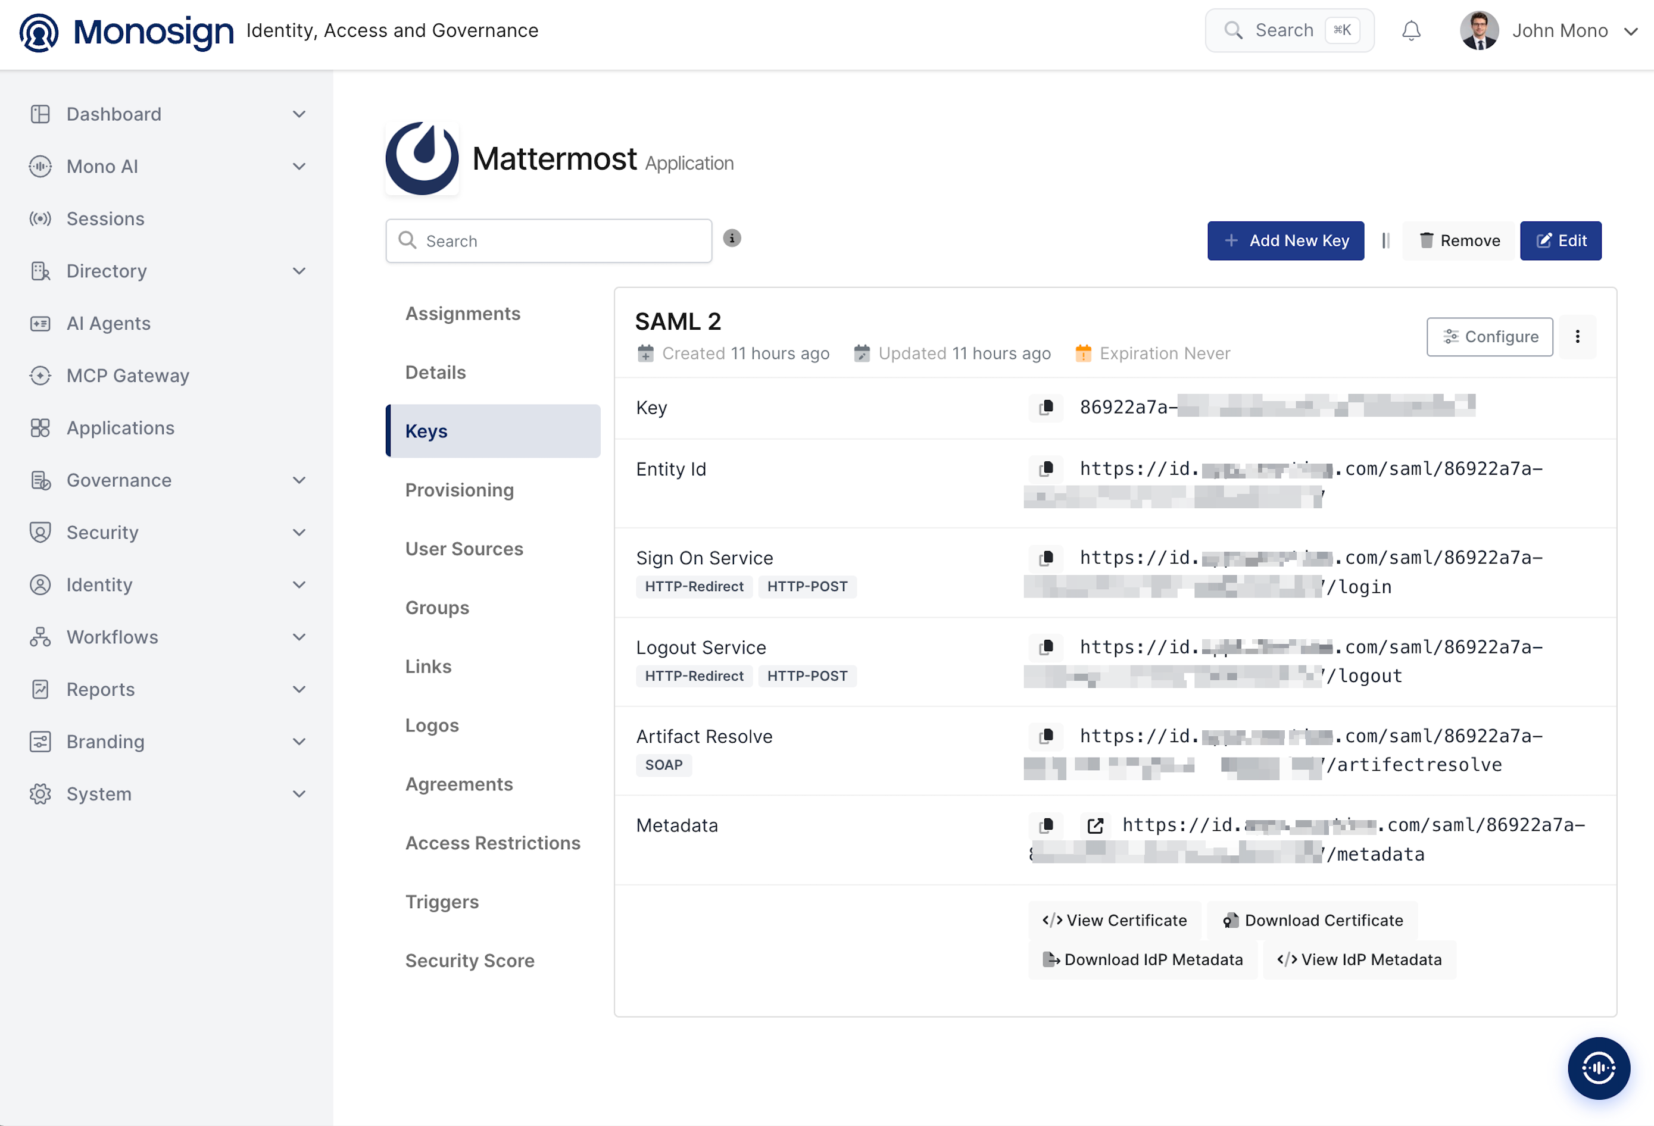Open the John Mono user dropdown
The image size is (1654, 1126).
(x=1549, y=30)
